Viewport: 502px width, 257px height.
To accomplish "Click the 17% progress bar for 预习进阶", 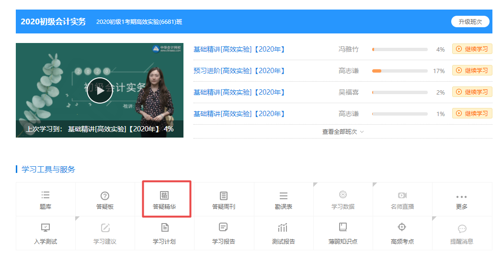I will coord(400,71).
